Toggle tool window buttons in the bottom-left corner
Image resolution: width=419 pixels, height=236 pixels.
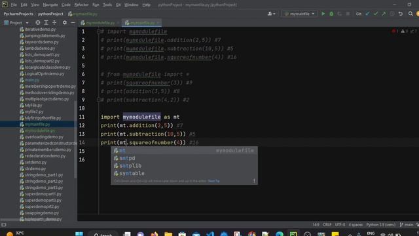point(4,225)
